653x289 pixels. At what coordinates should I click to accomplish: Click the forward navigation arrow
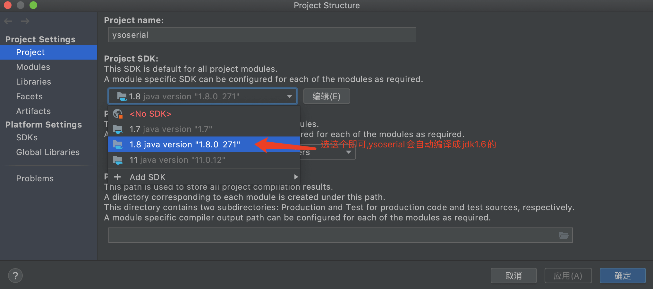[x=25, y=21]
